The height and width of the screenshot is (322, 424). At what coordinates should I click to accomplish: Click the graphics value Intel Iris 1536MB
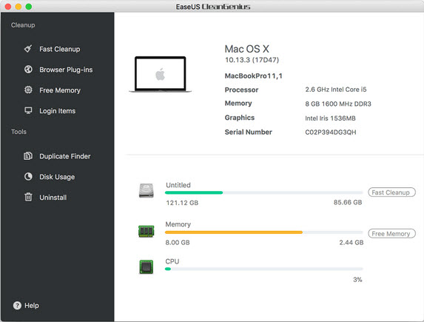click(330, 118)
